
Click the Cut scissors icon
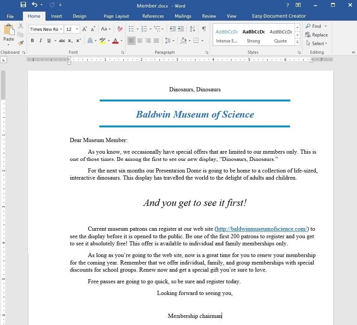pos(21,26)
